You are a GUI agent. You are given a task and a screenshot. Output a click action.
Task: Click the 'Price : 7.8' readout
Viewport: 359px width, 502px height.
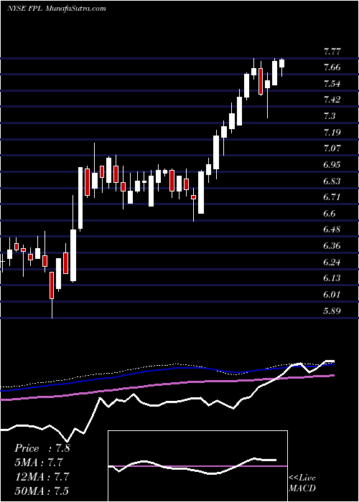[x=42, y=448]
